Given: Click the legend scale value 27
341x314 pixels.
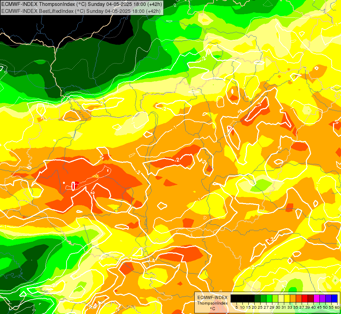Looking at the screenshot, I should pyautogui.click(x=266, y=307).
